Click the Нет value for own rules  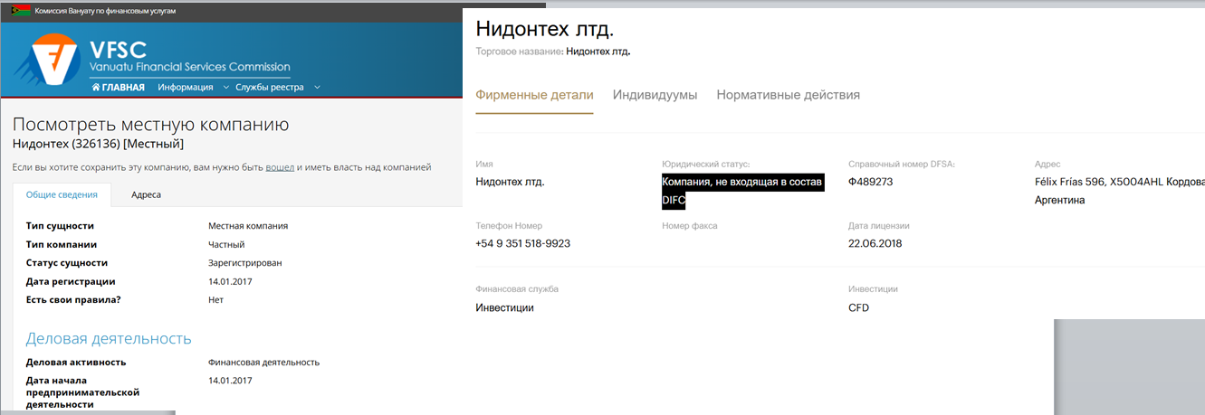click(215, 300)
